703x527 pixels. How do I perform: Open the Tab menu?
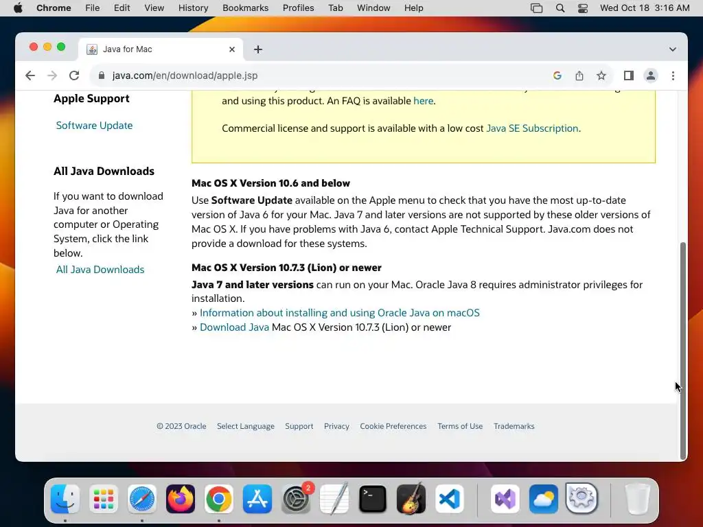(335, 8)
